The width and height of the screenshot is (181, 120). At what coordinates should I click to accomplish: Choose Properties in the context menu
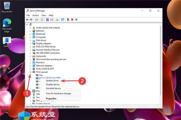(51, 99)
